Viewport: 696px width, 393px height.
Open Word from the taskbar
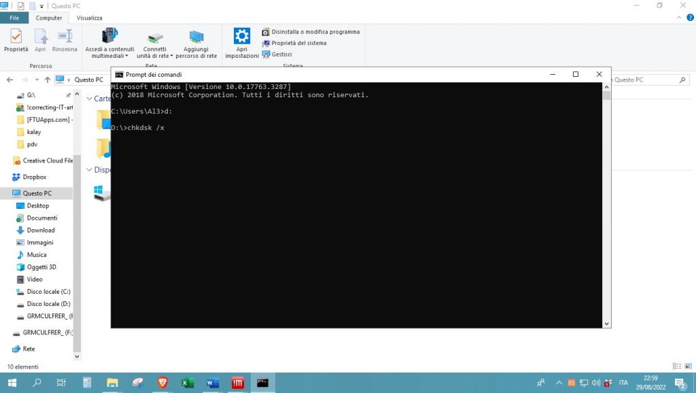pos(212,383)
